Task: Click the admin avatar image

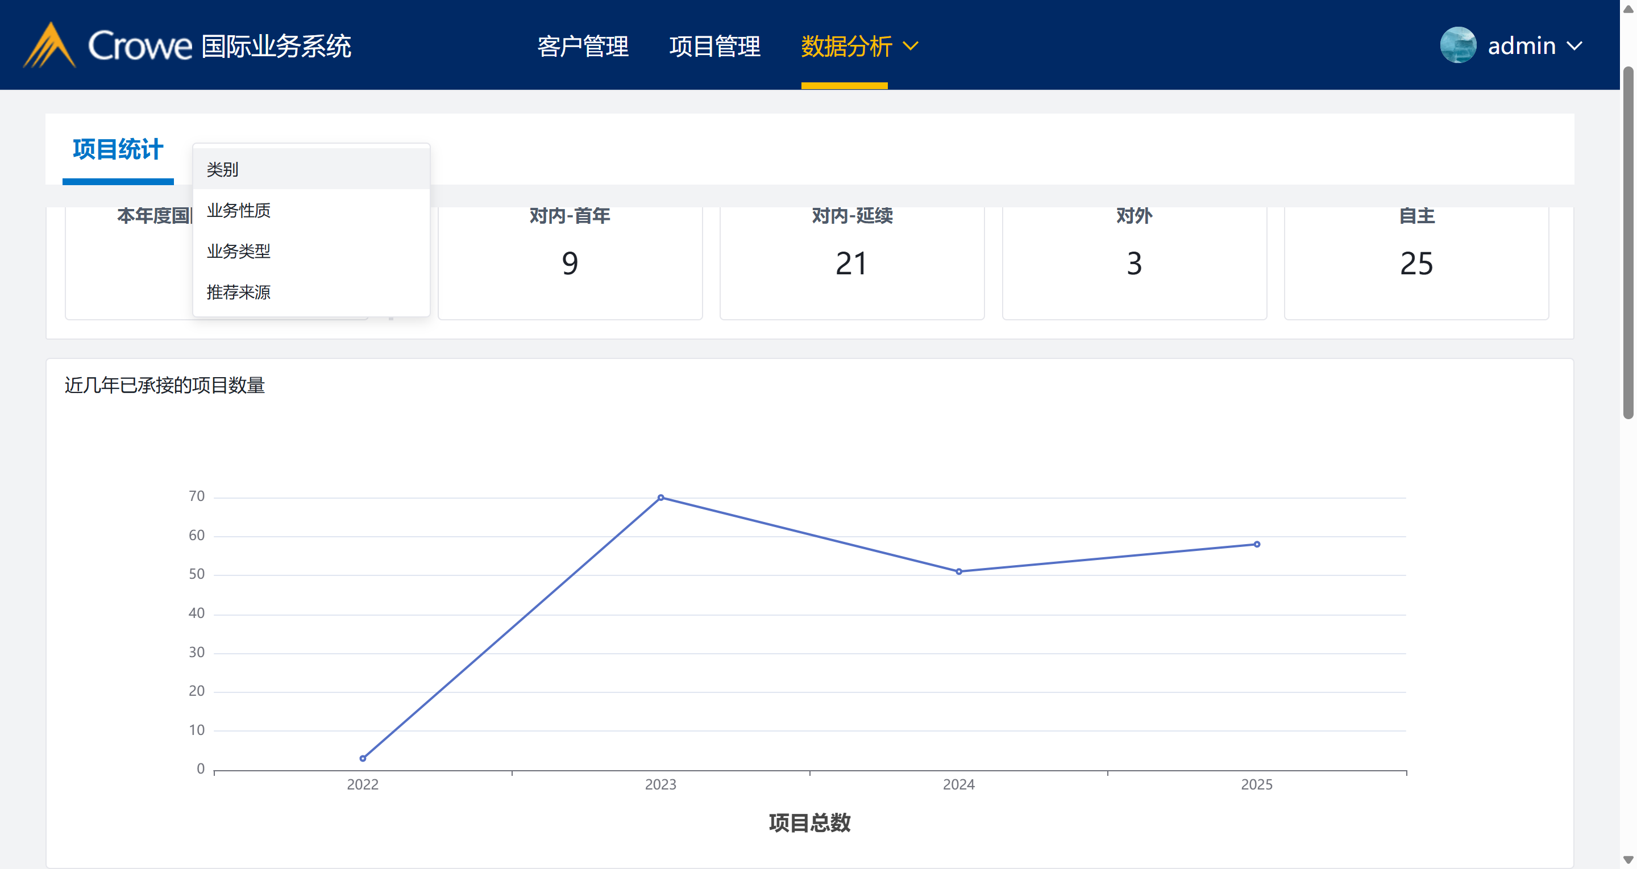Action: click(1457, 46)
